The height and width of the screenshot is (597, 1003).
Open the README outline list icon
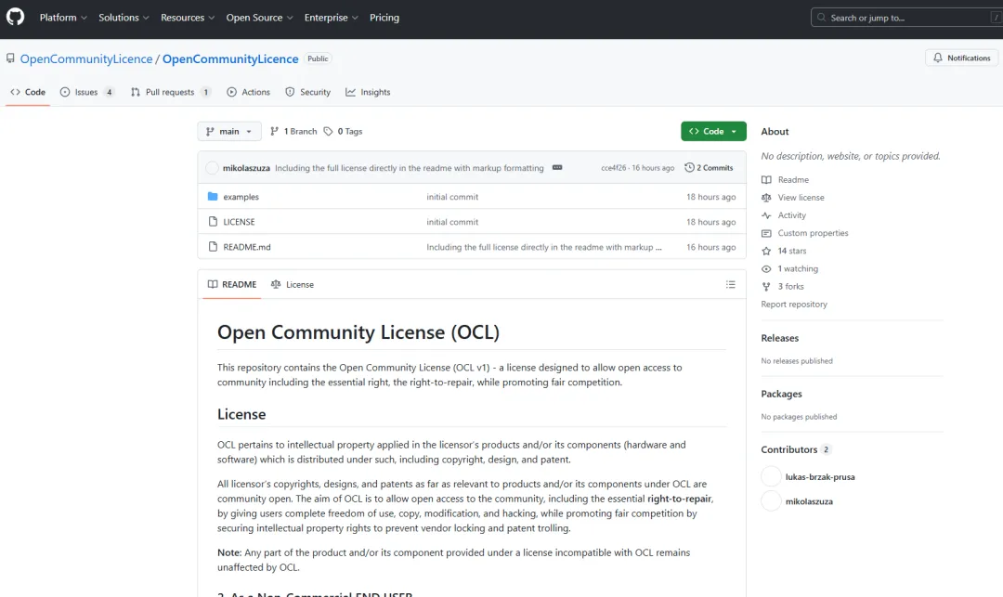[x=731, y=284]
